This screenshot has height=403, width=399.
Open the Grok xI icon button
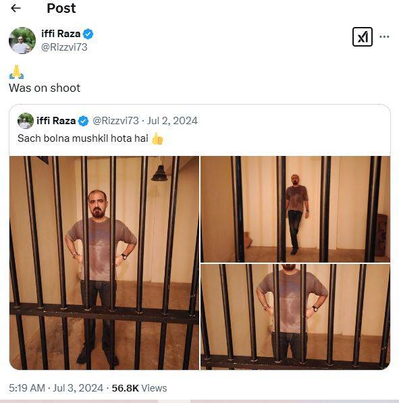click(363, 36)
